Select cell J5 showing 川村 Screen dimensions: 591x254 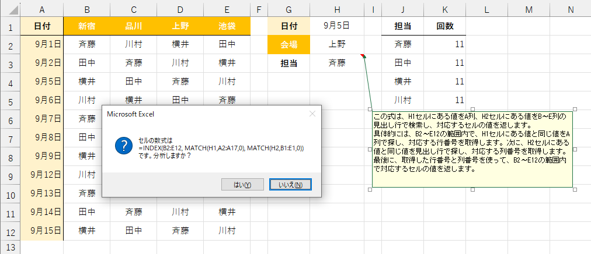pyautogui.click(x=402, y=100)
